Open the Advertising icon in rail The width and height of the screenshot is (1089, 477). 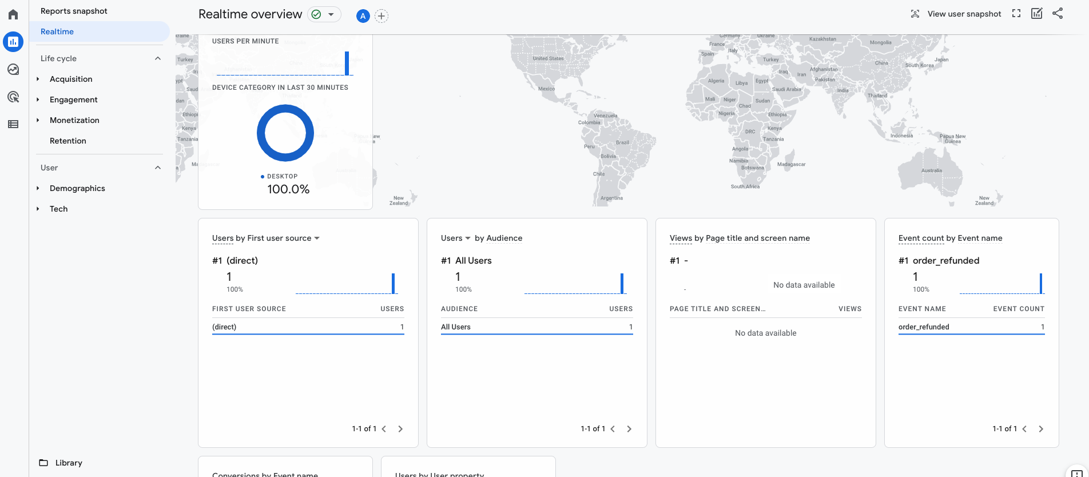coord(13,97)
